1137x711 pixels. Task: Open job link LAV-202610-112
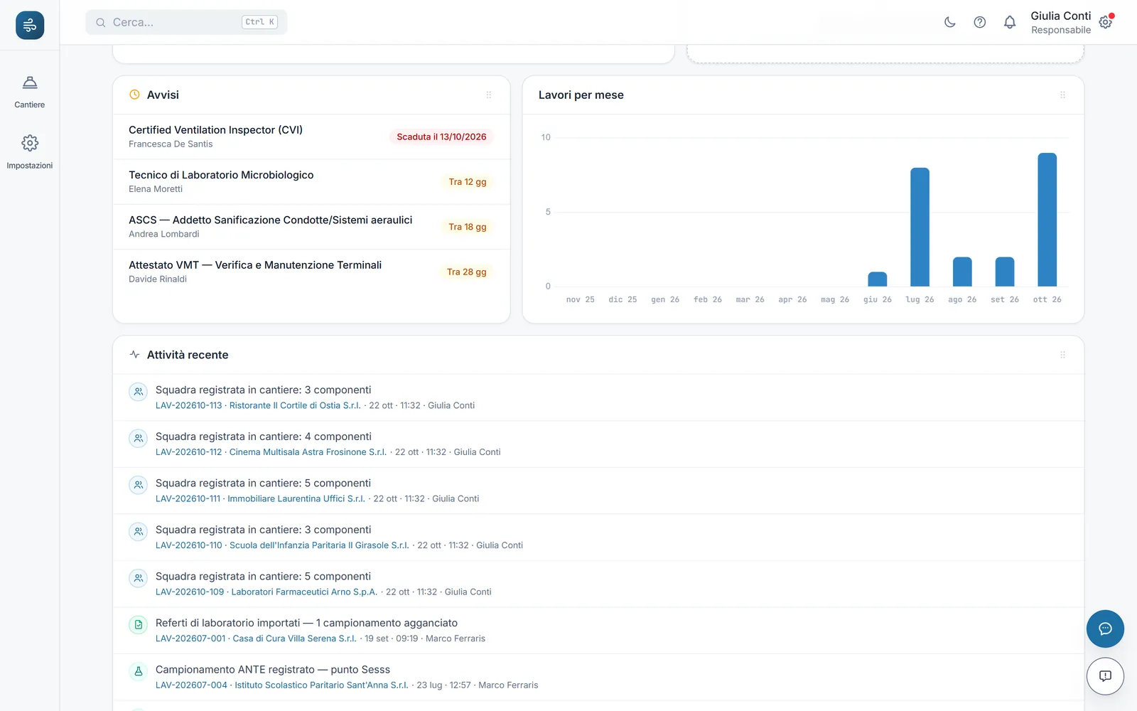coord(189,452)
